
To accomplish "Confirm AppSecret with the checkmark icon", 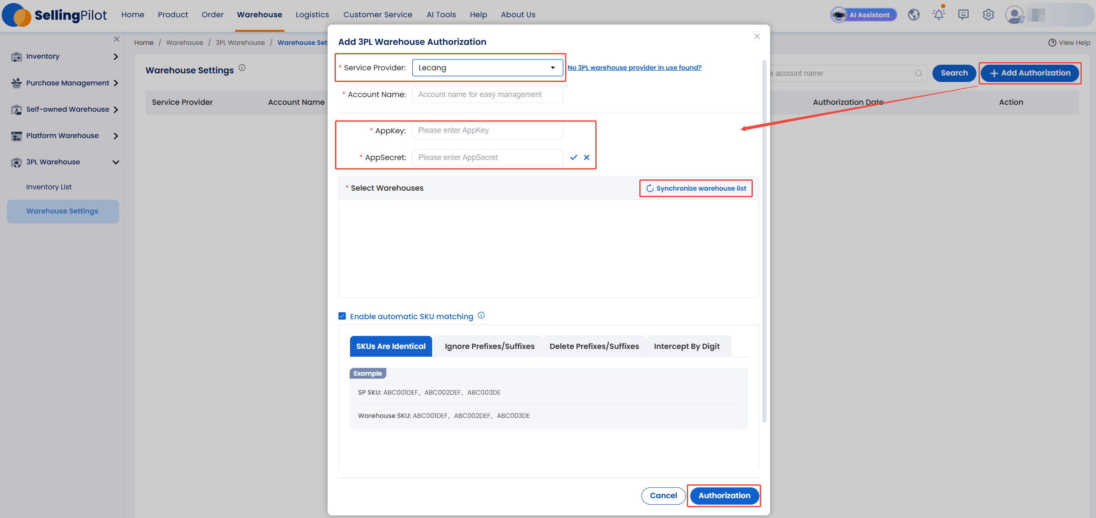I will click(573, 157).
